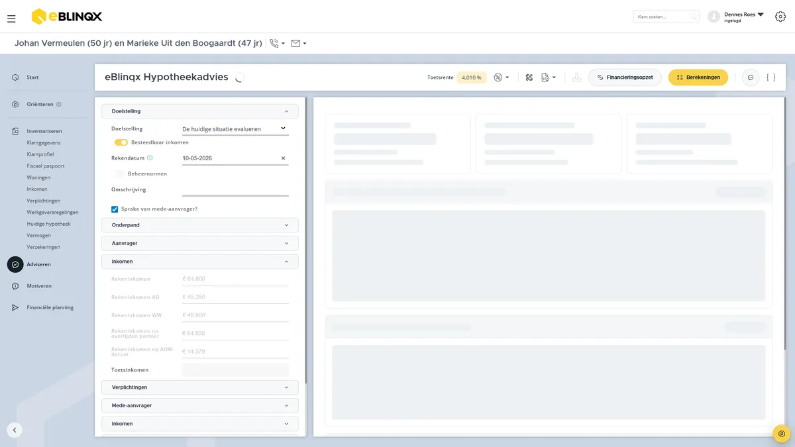Expand the Mede-aanvrager section
Screen dimensions: 795x447
coord(200,405)
